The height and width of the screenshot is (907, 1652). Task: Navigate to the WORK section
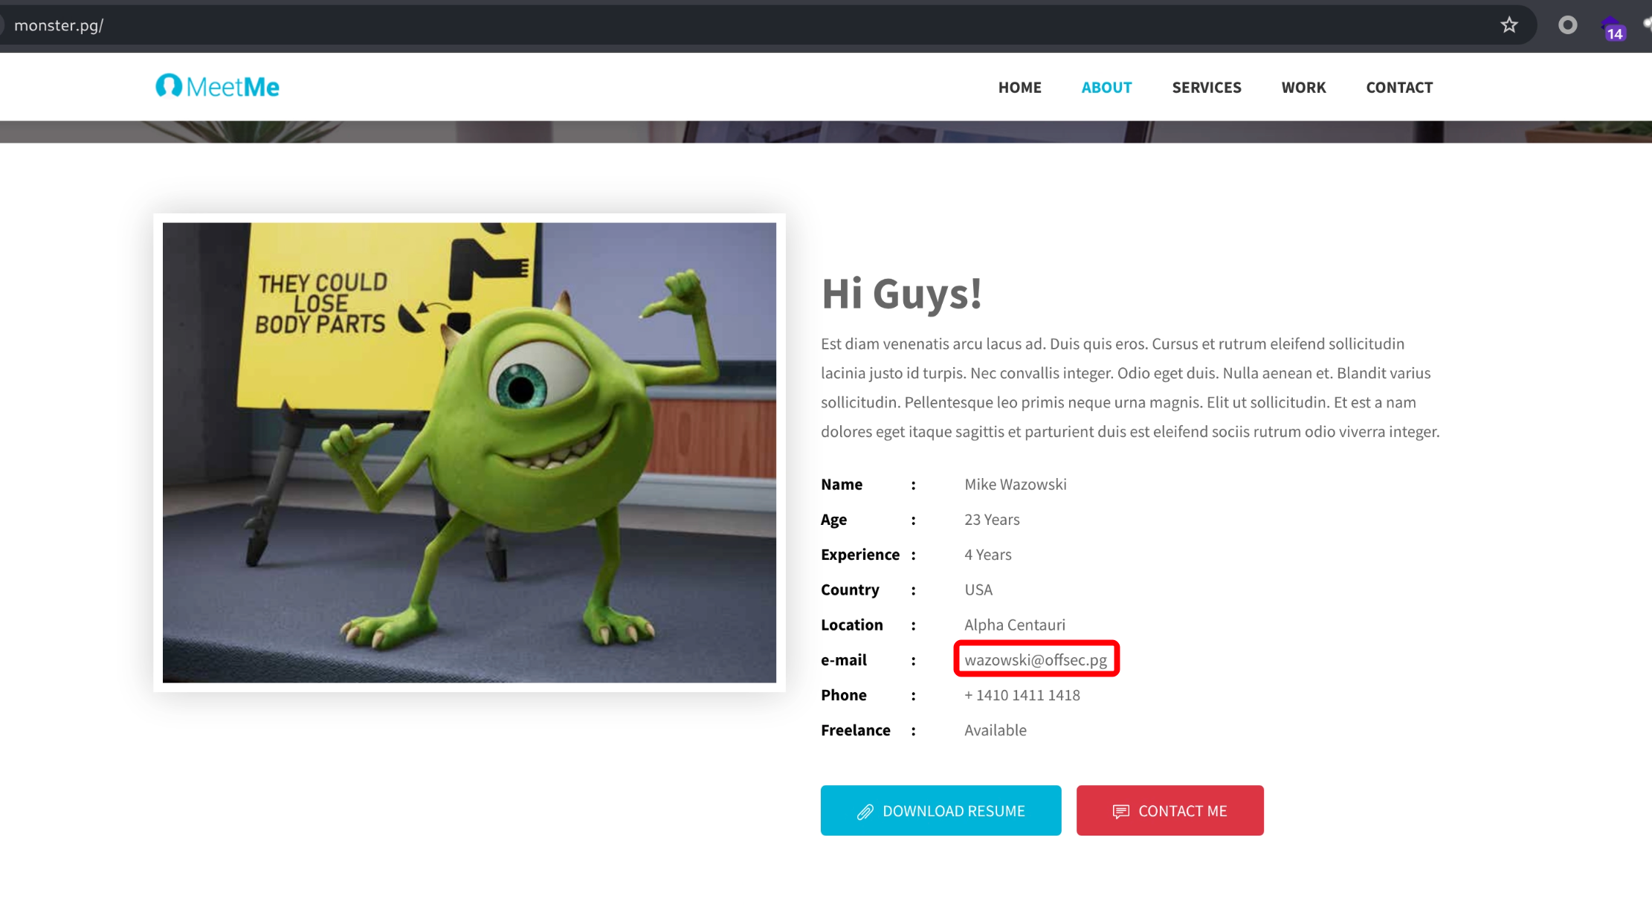pyautogui.click(x=1303, y=87)
